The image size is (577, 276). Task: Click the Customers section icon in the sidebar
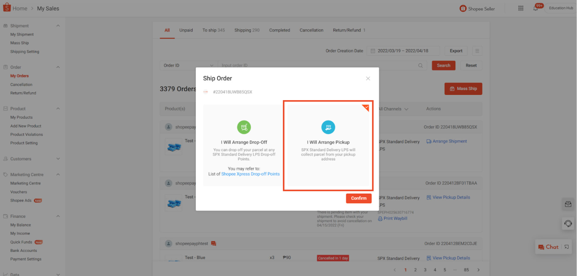click(5, 159)
